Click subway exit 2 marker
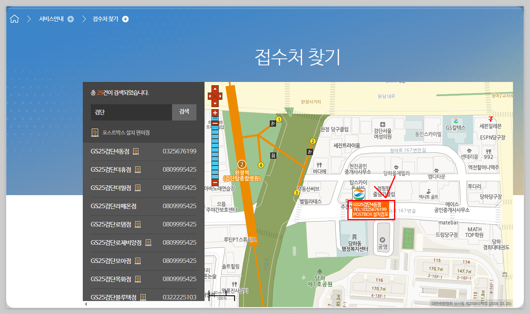530x314 pixels. [x=312, y=142]
